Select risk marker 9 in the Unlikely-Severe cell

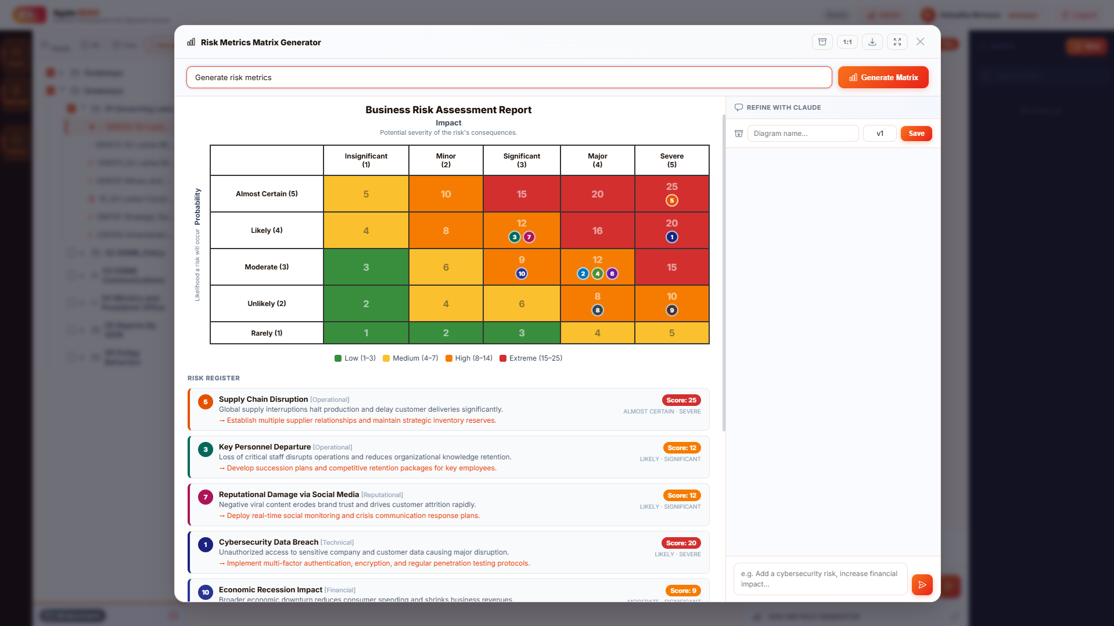click(671, 311)
